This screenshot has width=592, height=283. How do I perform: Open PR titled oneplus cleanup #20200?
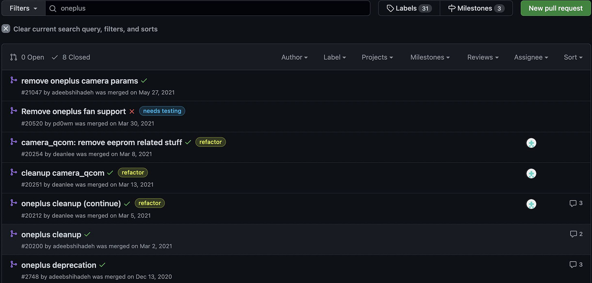tap(51, 235)
